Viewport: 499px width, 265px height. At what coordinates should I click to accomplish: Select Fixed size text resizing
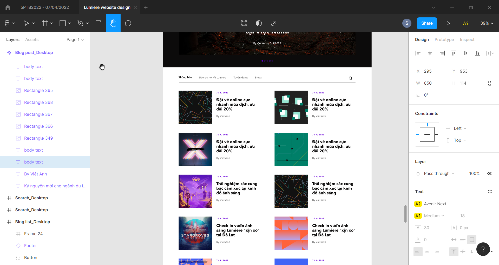coord(472,240)
